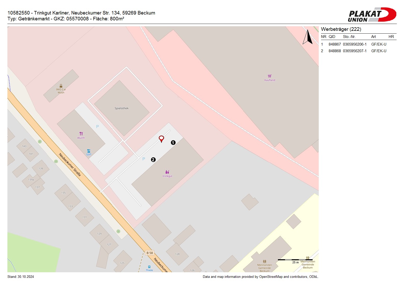Click house number 135 building
The image size is (405, 286).
(x=64, y=193)
